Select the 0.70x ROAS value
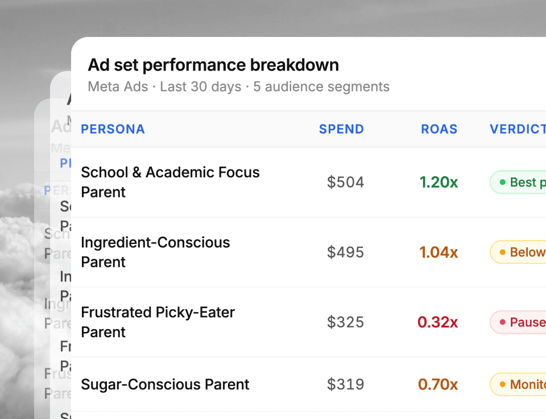 (438, 385)
